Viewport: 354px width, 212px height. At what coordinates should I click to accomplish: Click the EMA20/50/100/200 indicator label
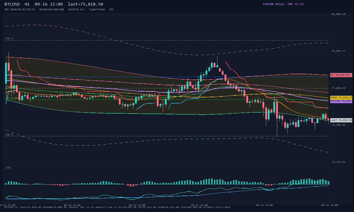[52, 10]
